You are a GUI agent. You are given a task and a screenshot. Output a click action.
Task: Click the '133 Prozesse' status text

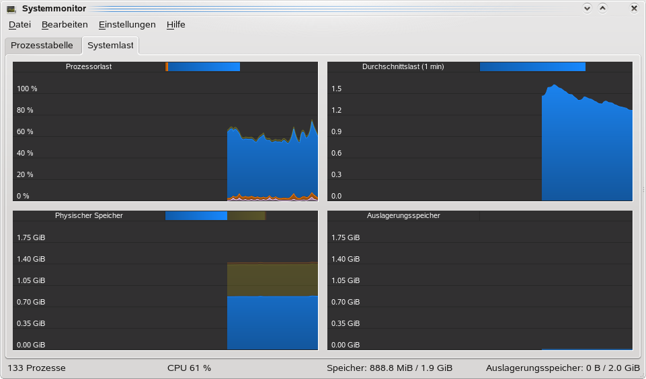click(37, 368)
